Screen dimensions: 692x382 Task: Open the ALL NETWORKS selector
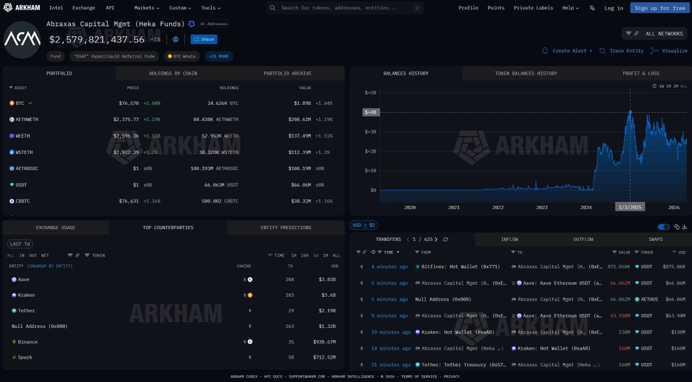coord(655,33)
